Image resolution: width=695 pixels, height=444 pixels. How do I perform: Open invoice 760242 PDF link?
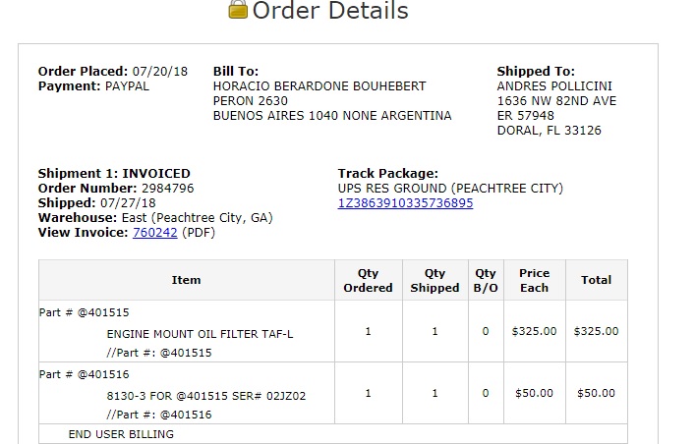coord(155,233)
